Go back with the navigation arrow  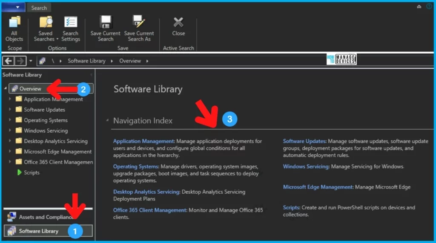[x=9, y=61]
